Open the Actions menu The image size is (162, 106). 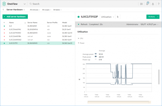(153, 17)
